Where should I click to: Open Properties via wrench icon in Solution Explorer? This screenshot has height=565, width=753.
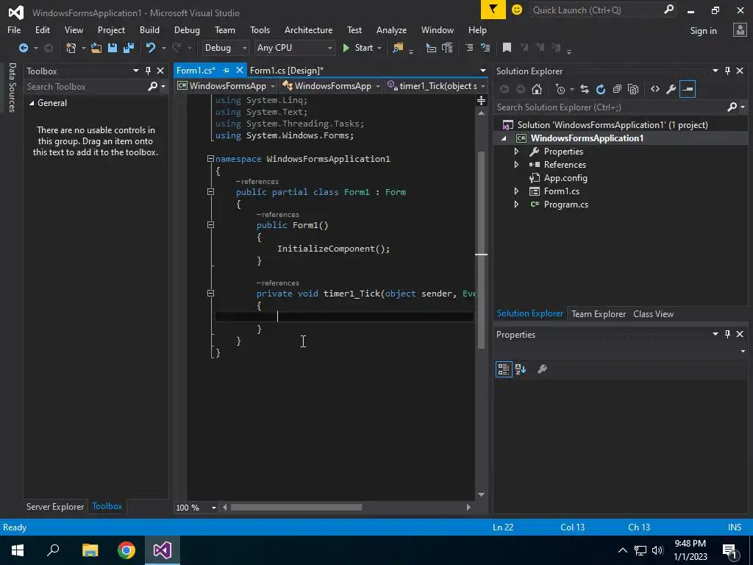(671, 89)
